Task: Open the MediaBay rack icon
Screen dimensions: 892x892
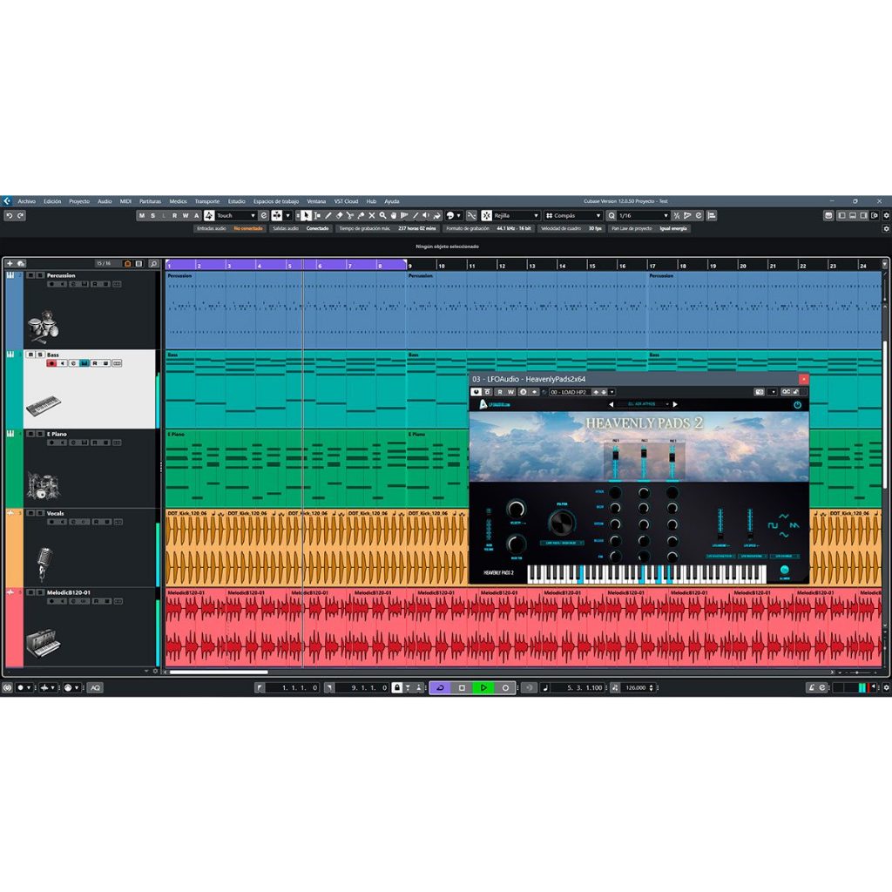Action: coord(828,216)
